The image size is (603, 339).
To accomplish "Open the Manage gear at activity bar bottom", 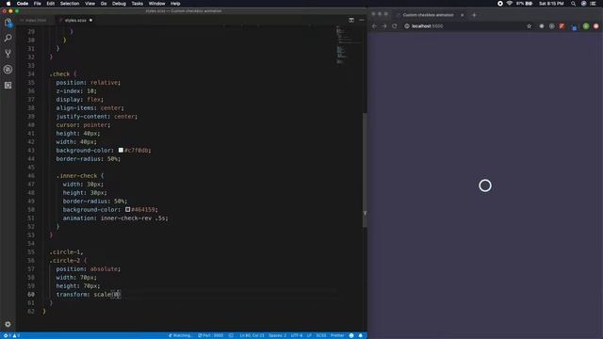I will click(x=8, y=324).
